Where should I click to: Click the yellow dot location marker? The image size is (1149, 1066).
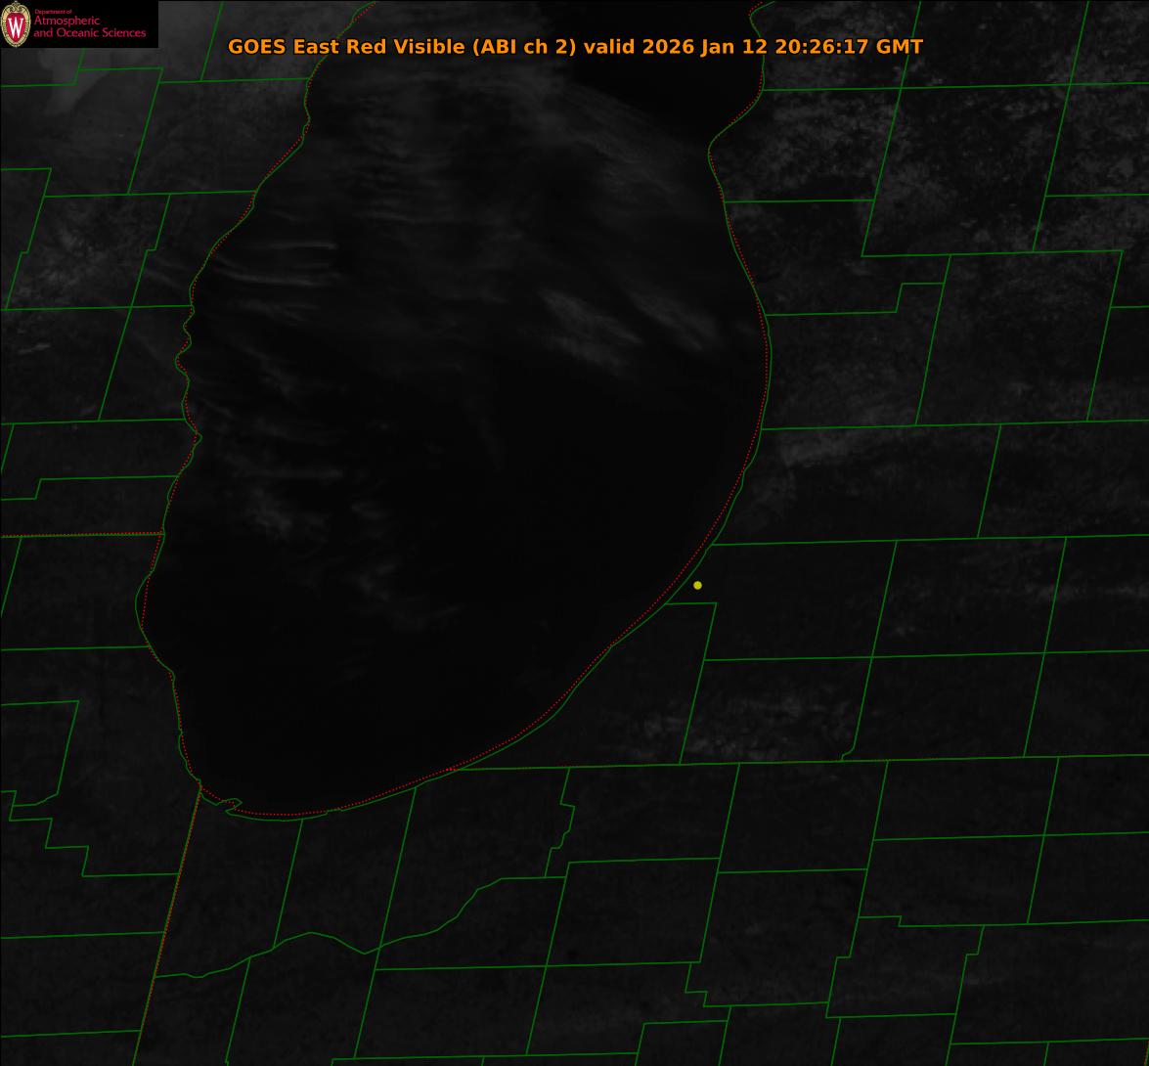697,585
